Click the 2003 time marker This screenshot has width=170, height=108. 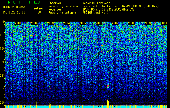tap(51, 23)
